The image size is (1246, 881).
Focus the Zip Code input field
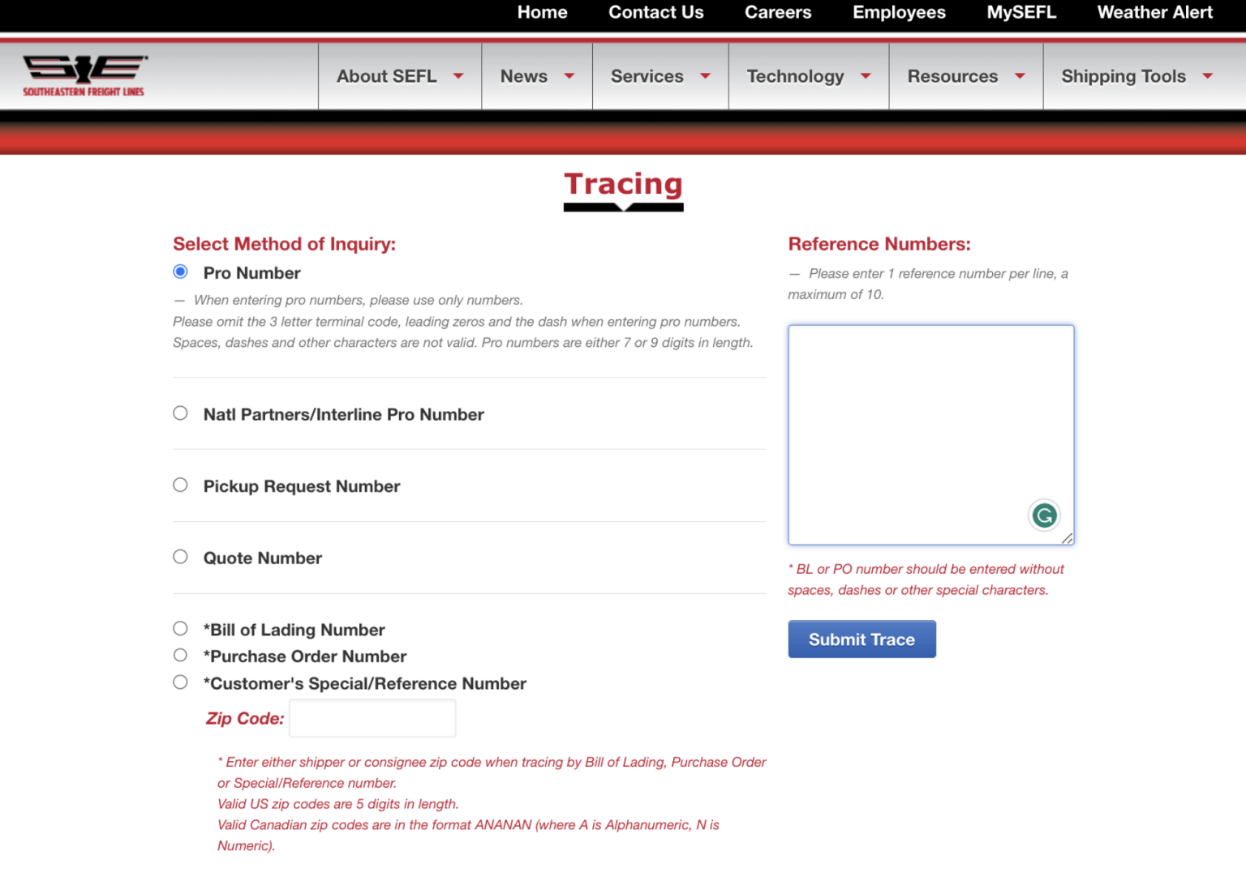click(372, 718)
